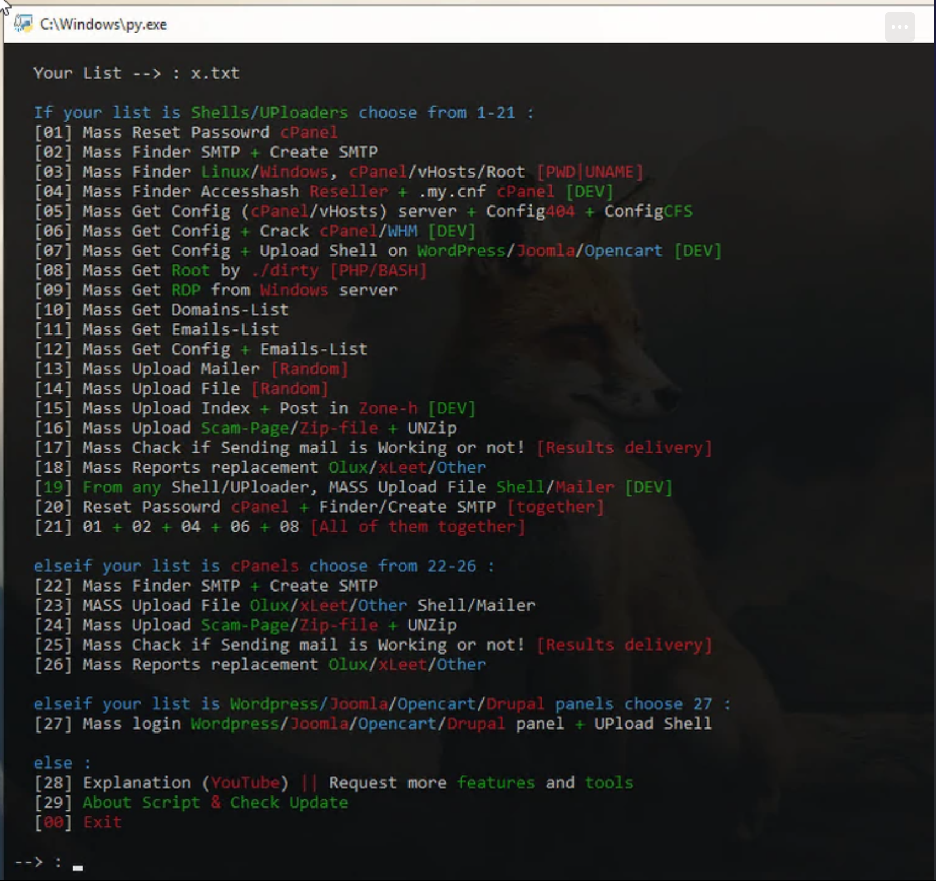This screenshot has width=936, height=881.
Task: Click option [24] Mass Upload Scam-Page
Action: pyautogui.click(x=245, y=625)
